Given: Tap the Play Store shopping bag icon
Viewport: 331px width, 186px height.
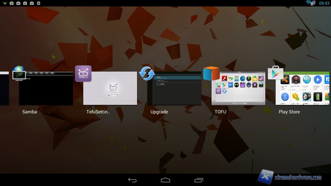Looking at the screenshot, I should pyautogui.click(x=275, y=73).
